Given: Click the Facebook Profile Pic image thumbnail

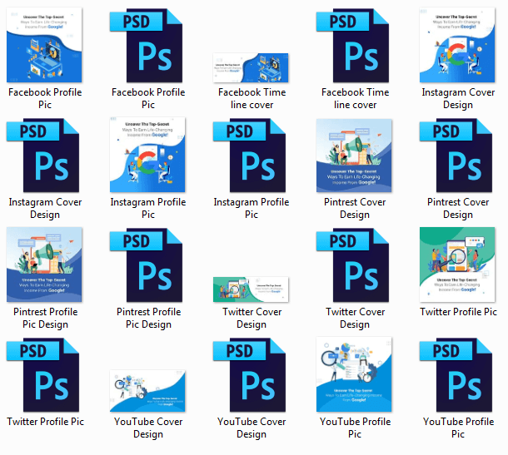Looking at the screenshot, I should point(44,45).
